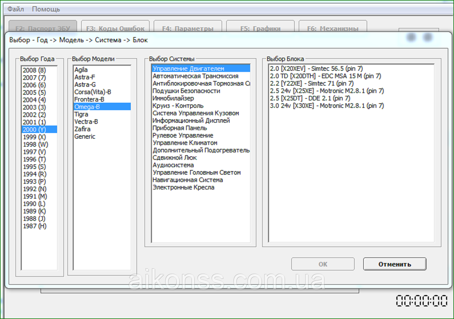Screen dimensions: 454x319
Task: Select year 2004 (4)
Action: click(39, 100)
